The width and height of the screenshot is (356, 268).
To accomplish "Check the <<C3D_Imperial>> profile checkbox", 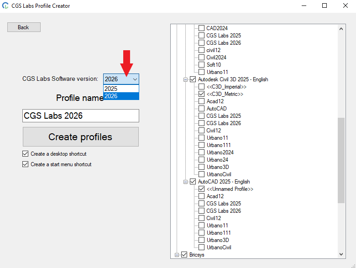I will coord(201,87).
